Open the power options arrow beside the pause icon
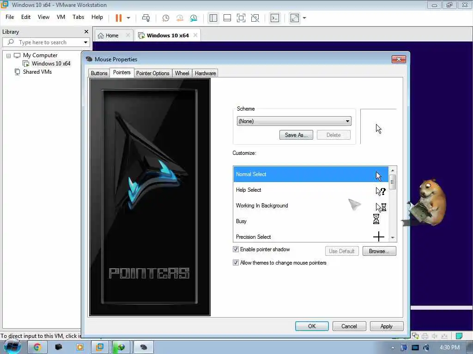Screen dimensions: 473x354 [128, 18]
